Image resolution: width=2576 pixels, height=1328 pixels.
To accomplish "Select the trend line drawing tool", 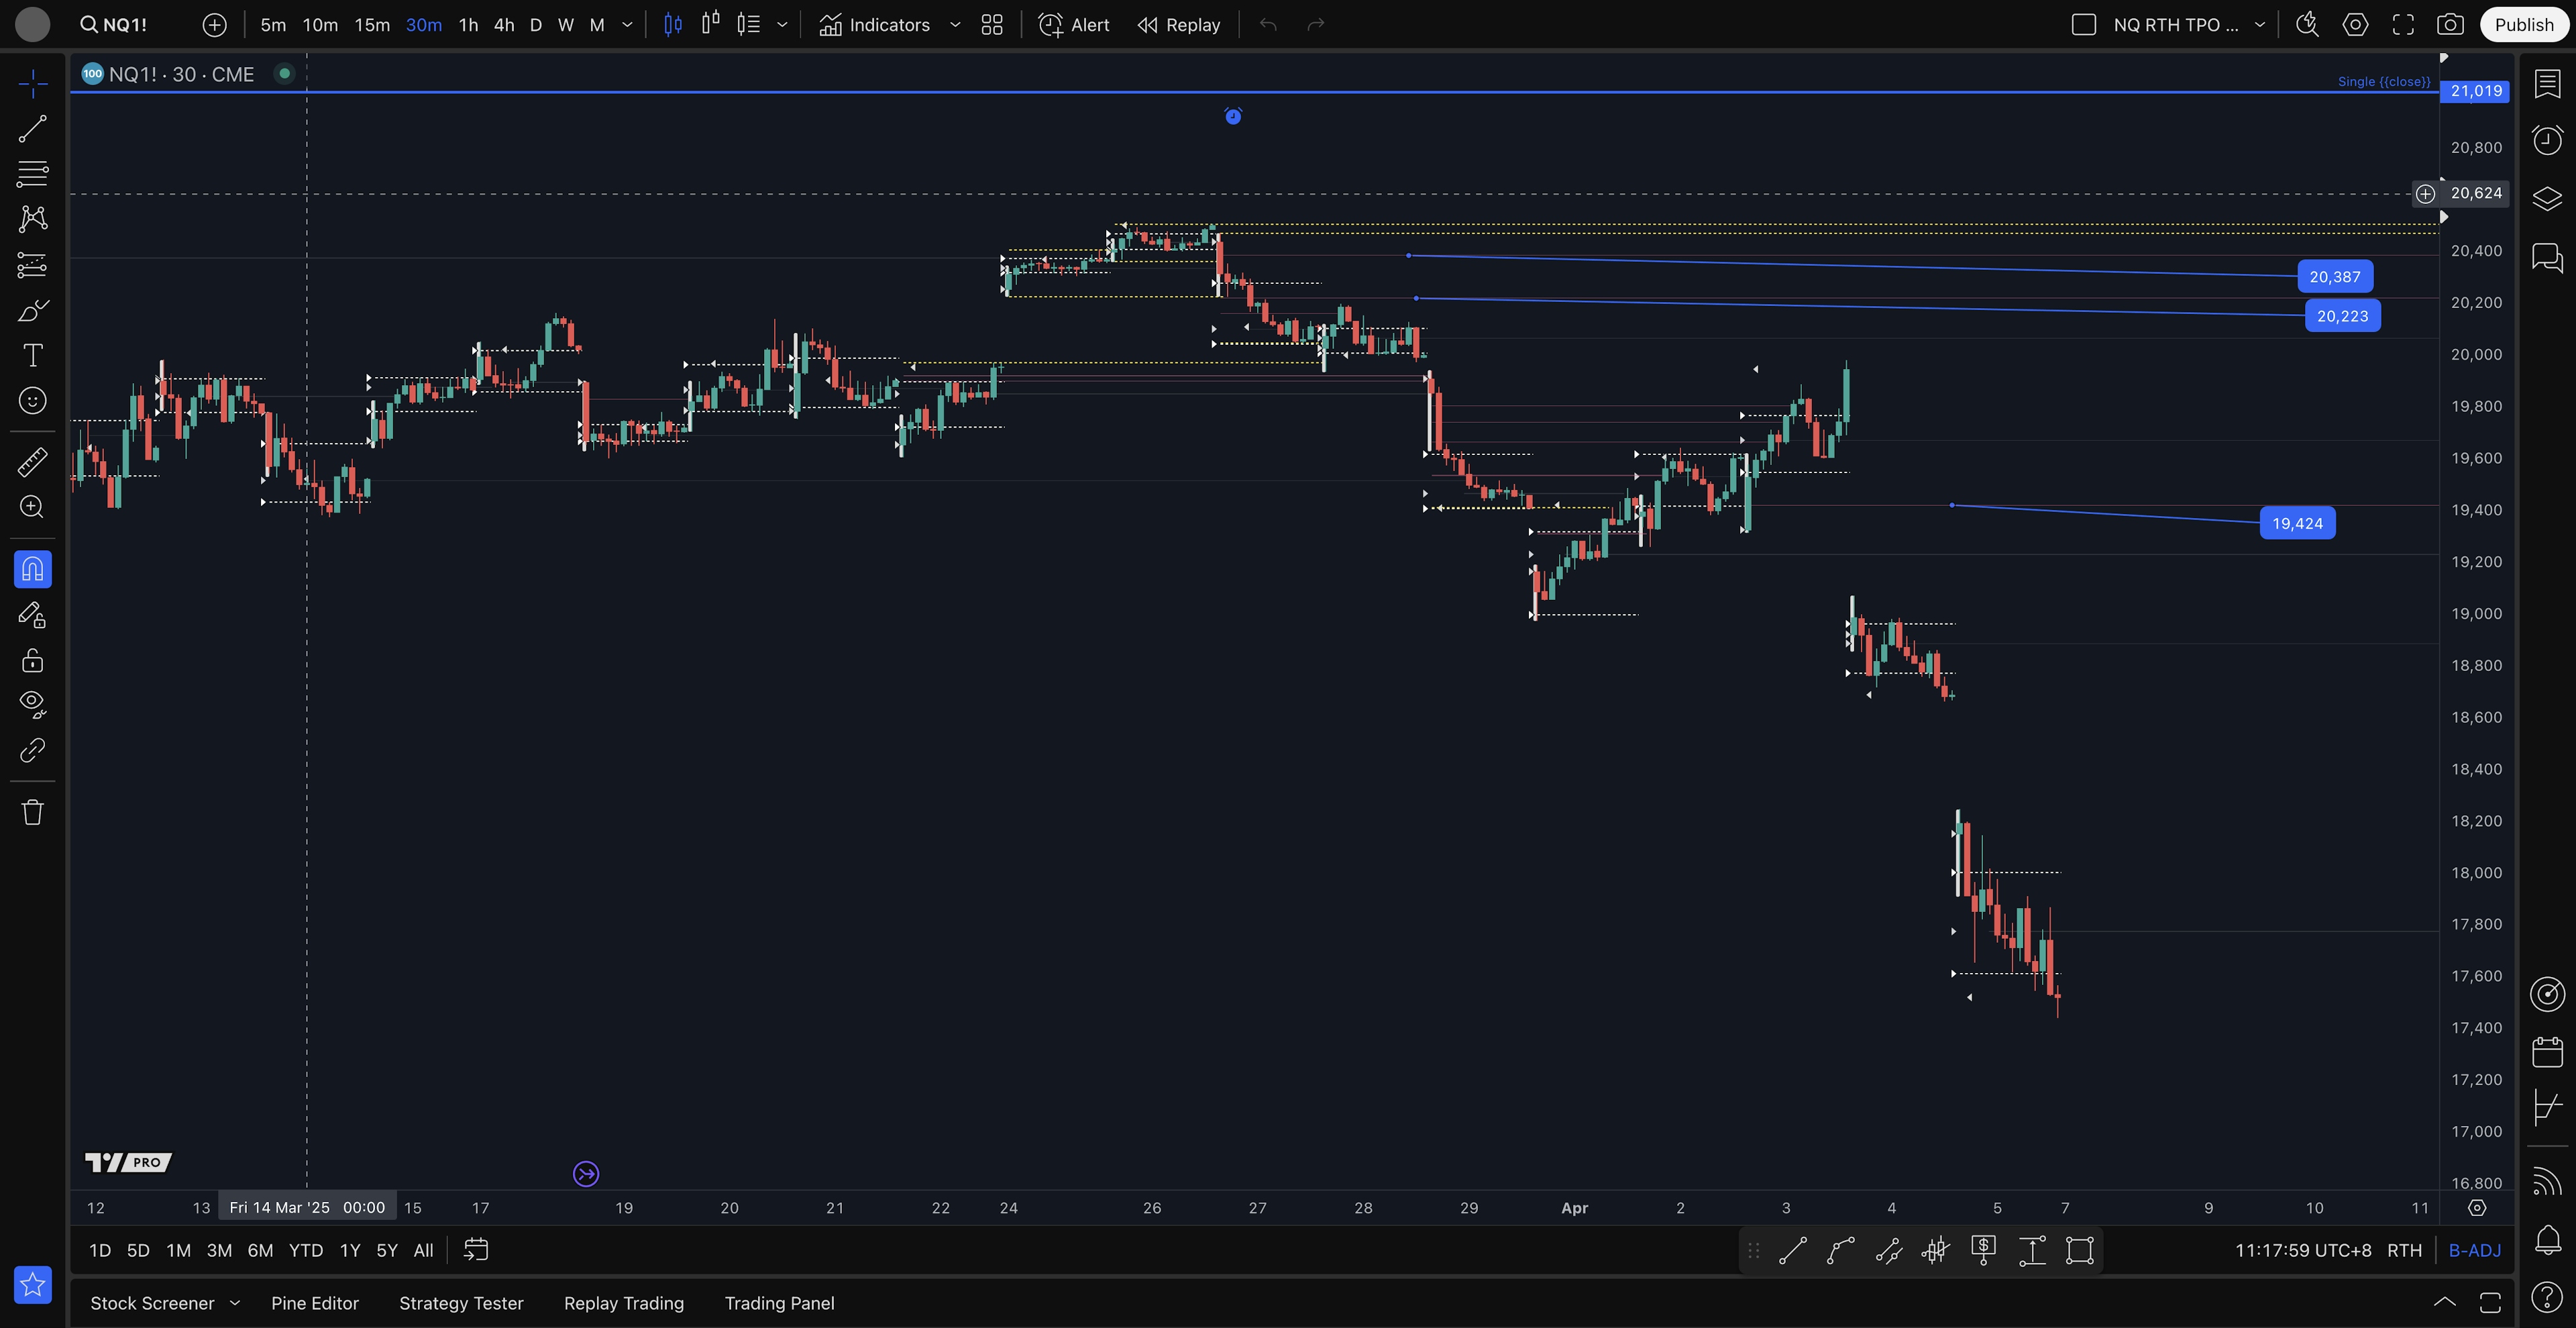I will 32,129.
